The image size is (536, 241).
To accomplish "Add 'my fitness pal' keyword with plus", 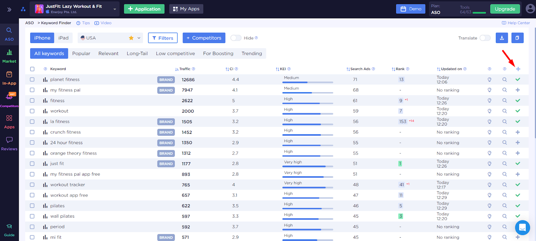I will [518, 90].
